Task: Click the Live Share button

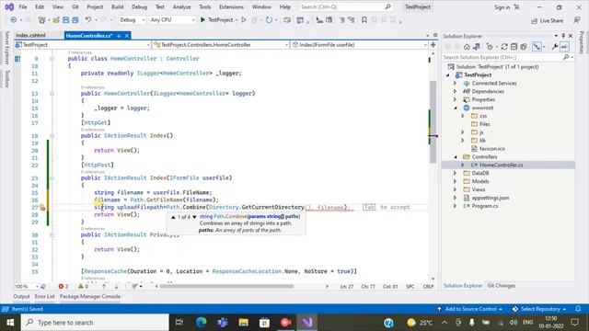Action: point(547,21)
